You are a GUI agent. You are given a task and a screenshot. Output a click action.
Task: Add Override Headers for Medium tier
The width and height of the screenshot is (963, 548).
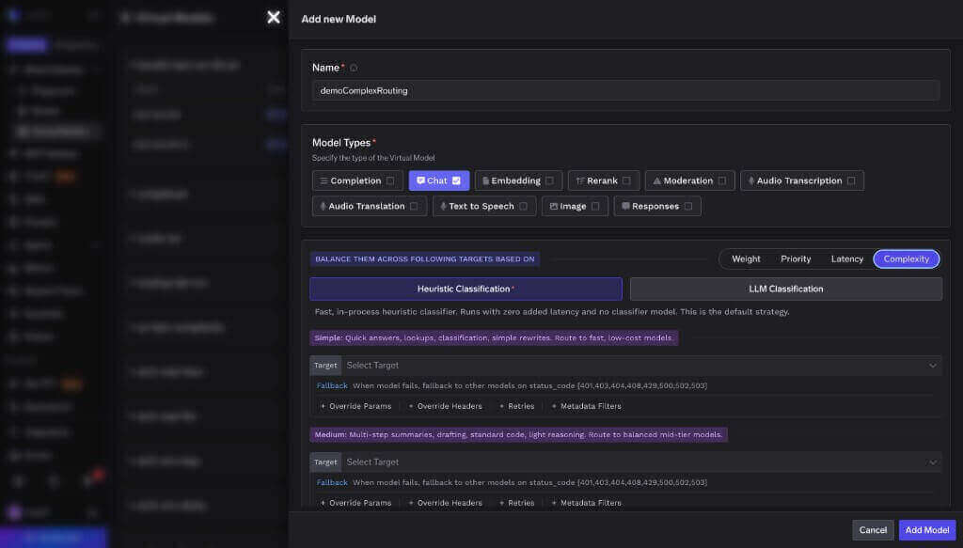pos(445,503)
